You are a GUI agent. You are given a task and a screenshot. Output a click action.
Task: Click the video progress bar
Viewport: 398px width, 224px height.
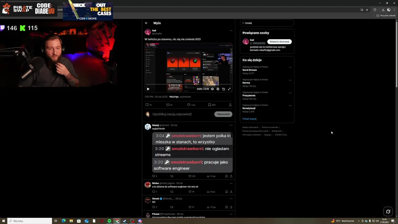click(189, 85)
